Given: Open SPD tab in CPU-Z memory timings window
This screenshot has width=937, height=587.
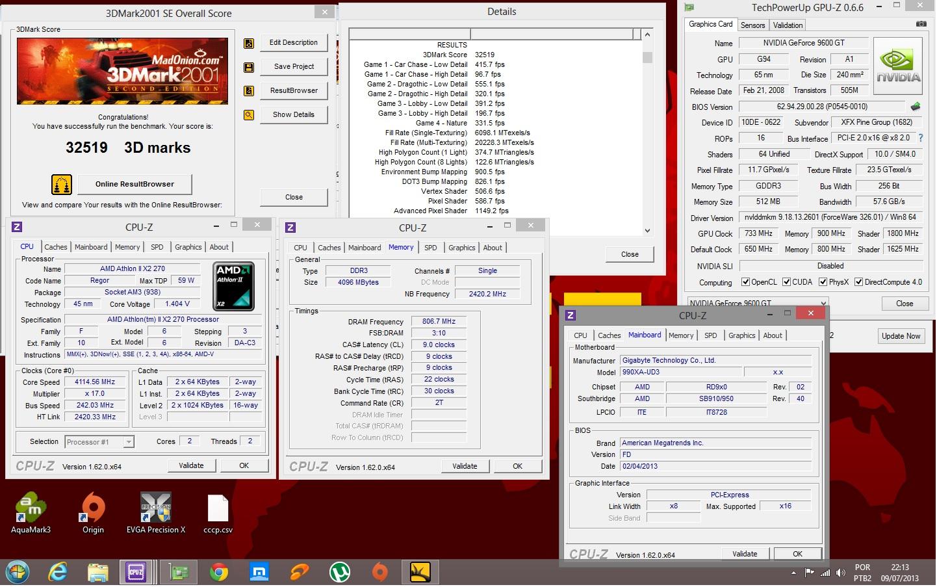Looking at the screenshot, I should pyautogui.click(x=430, y=248).
